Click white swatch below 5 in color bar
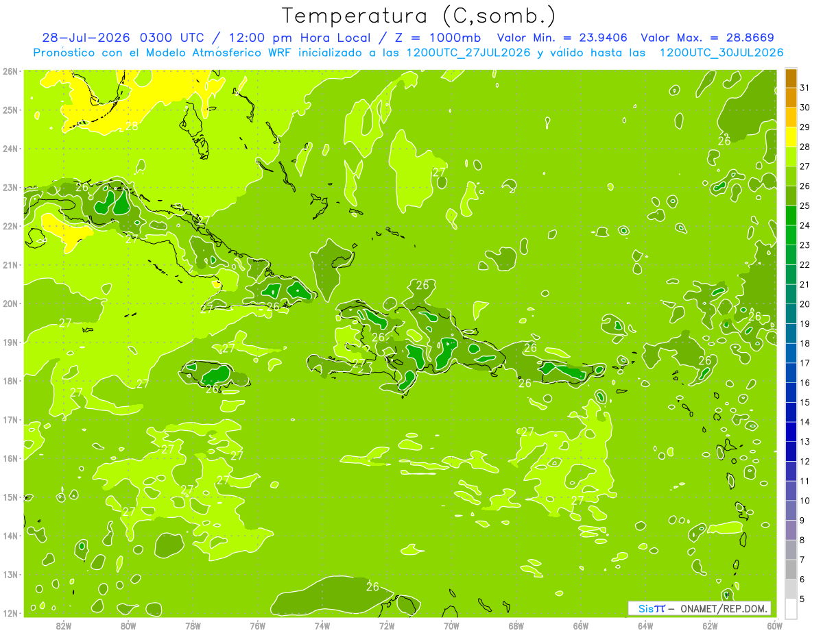 point(791,608)
